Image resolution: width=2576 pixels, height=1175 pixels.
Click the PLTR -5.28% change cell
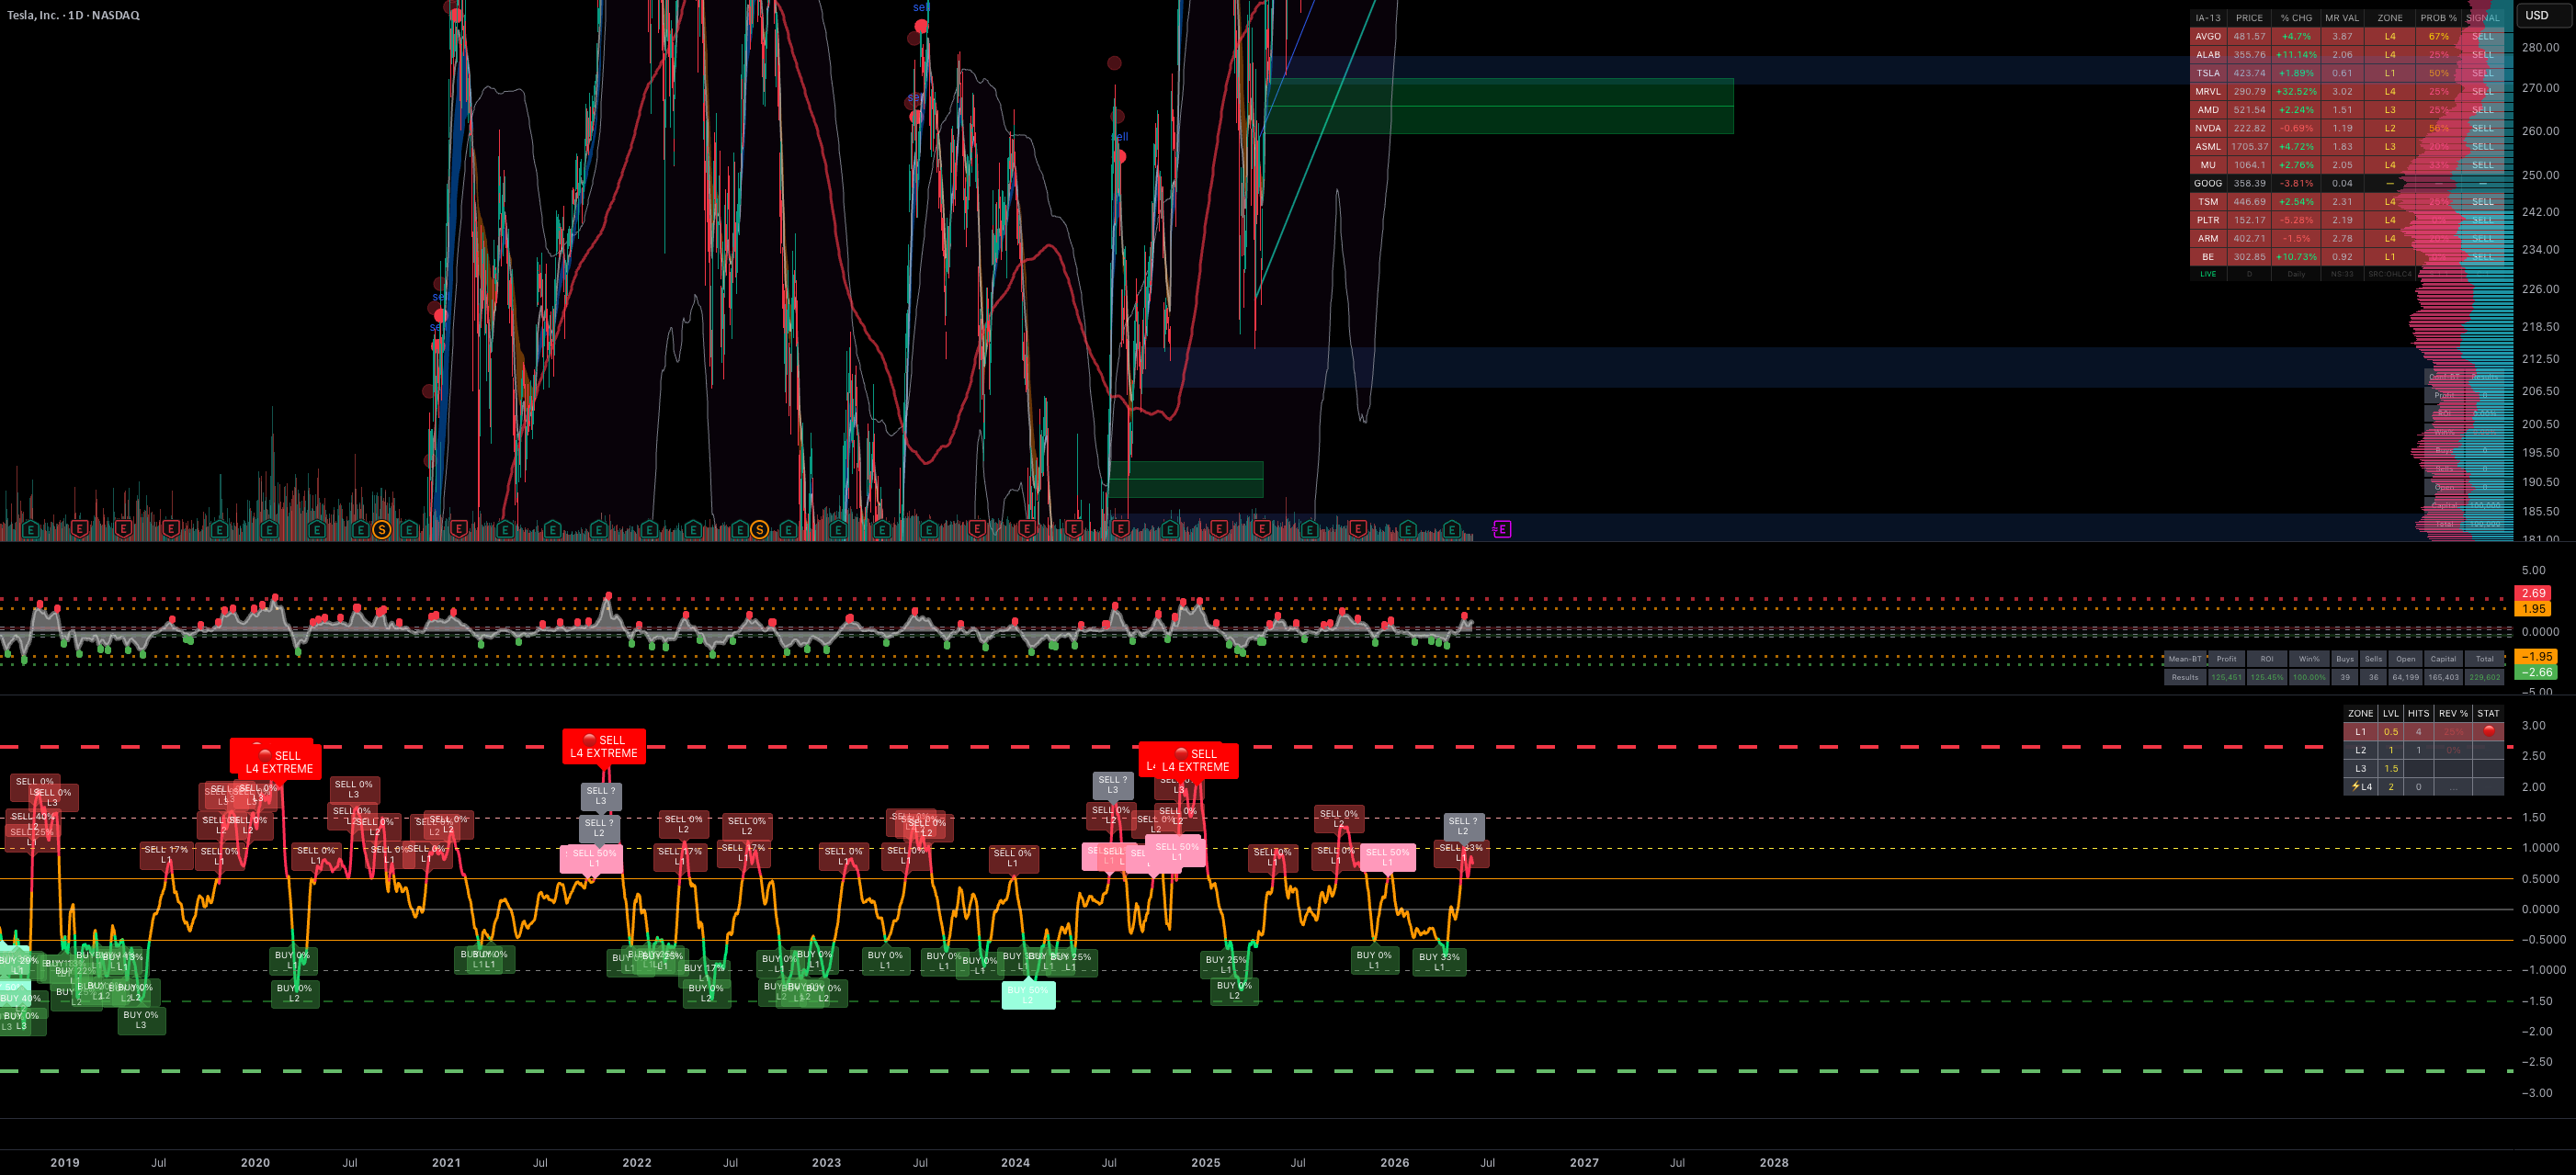(2296, 220)
